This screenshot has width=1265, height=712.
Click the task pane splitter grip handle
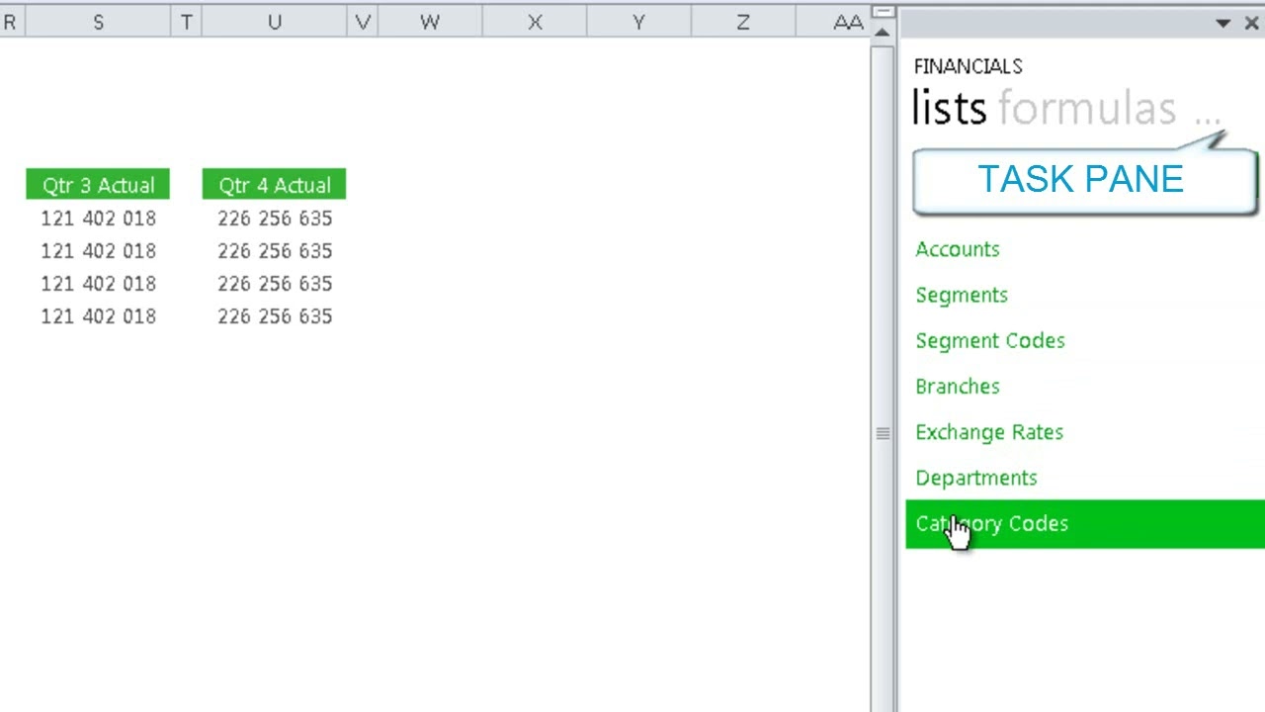point(883,433)
